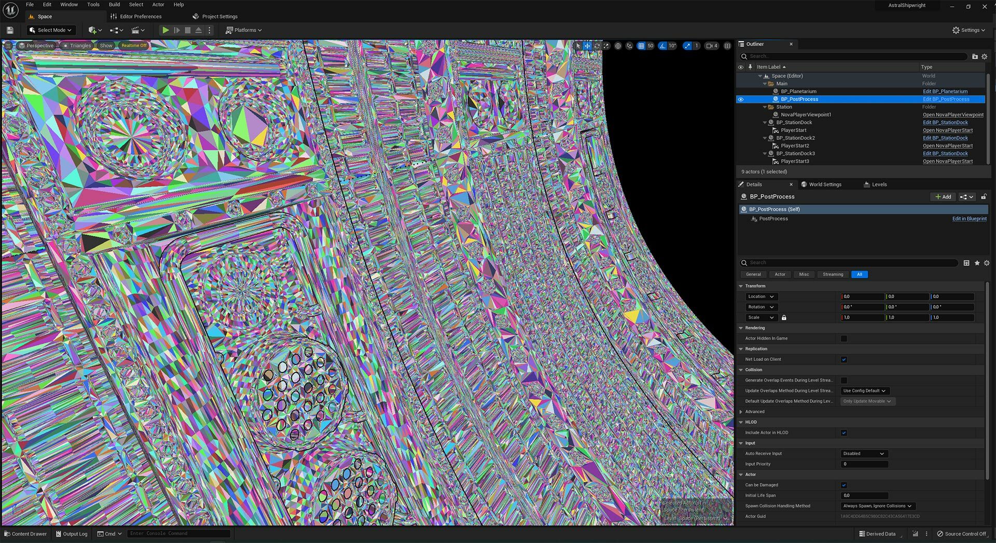Collapse the BP_StationDock2 tree item

[765, 138]
